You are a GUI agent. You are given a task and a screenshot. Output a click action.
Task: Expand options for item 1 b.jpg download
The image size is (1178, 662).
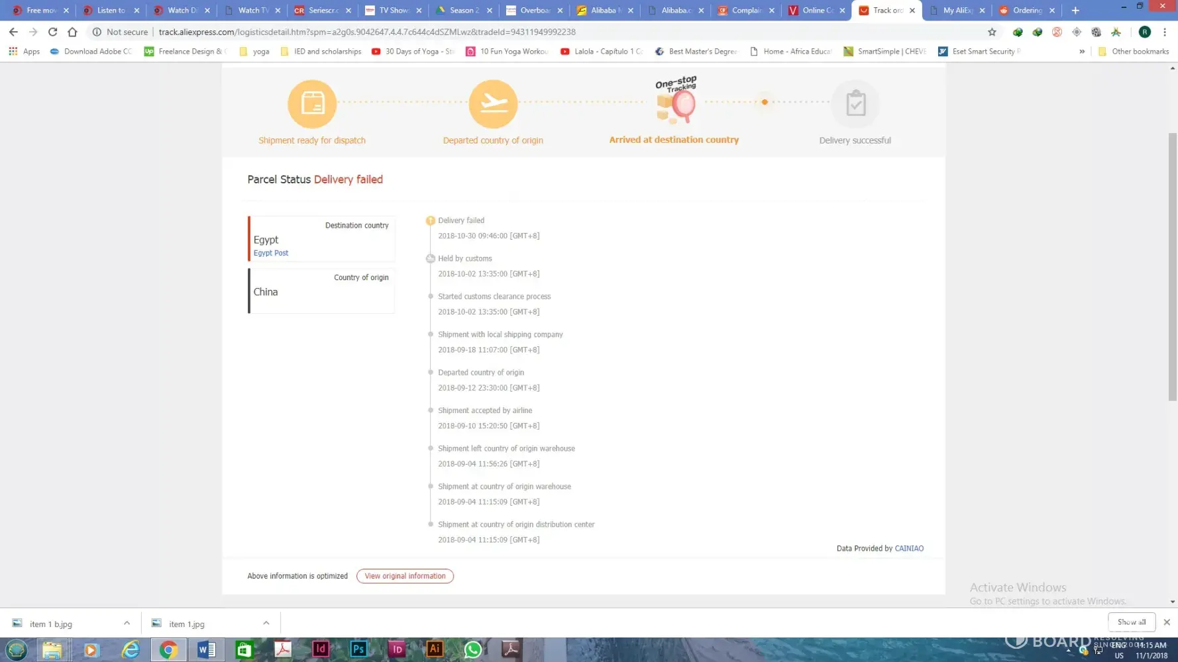pyautogui.click(x=127, y=623)
